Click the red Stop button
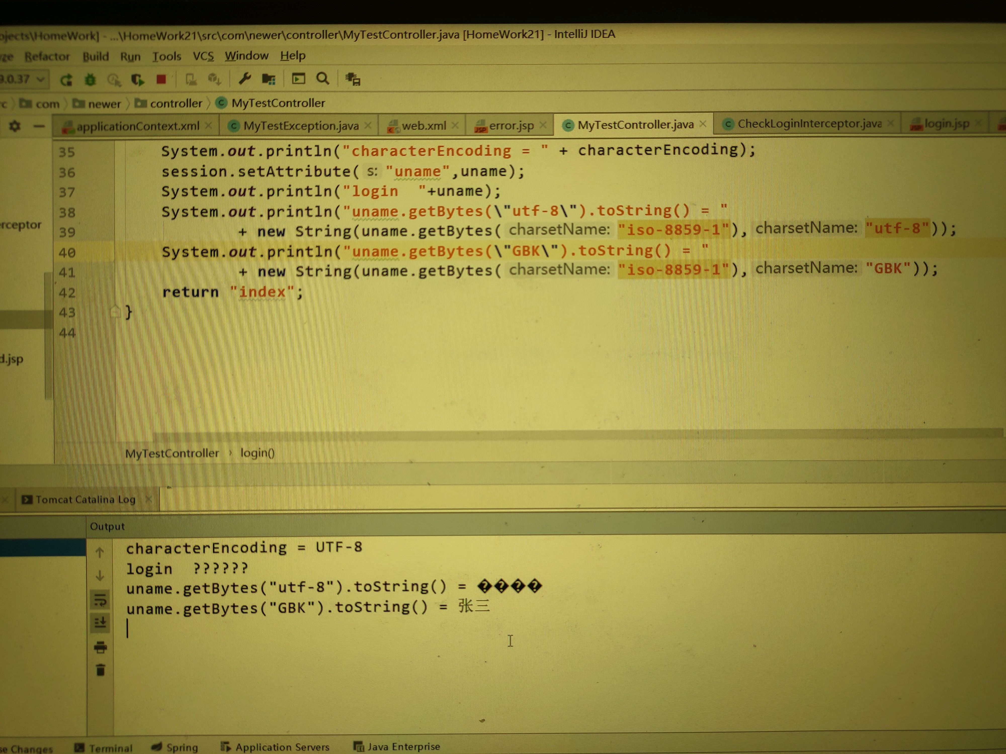This screenshot has height=754, width=1006. point(161,79)
